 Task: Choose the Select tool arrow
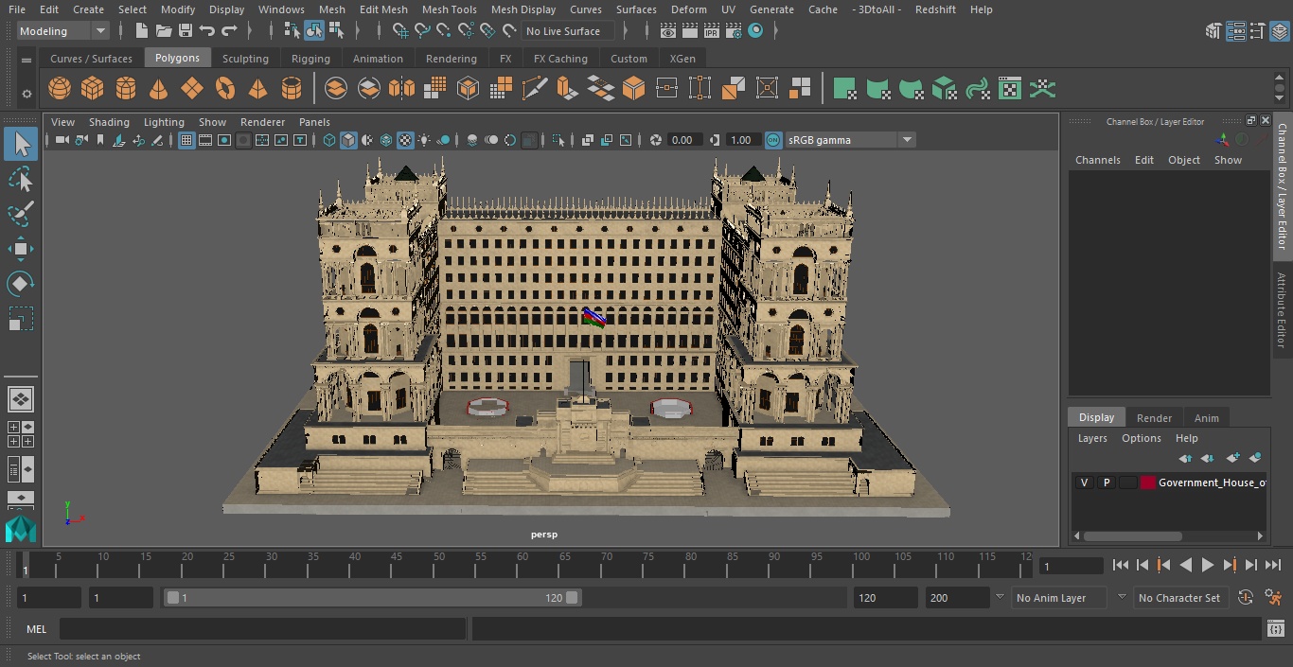tap(21, 144)
